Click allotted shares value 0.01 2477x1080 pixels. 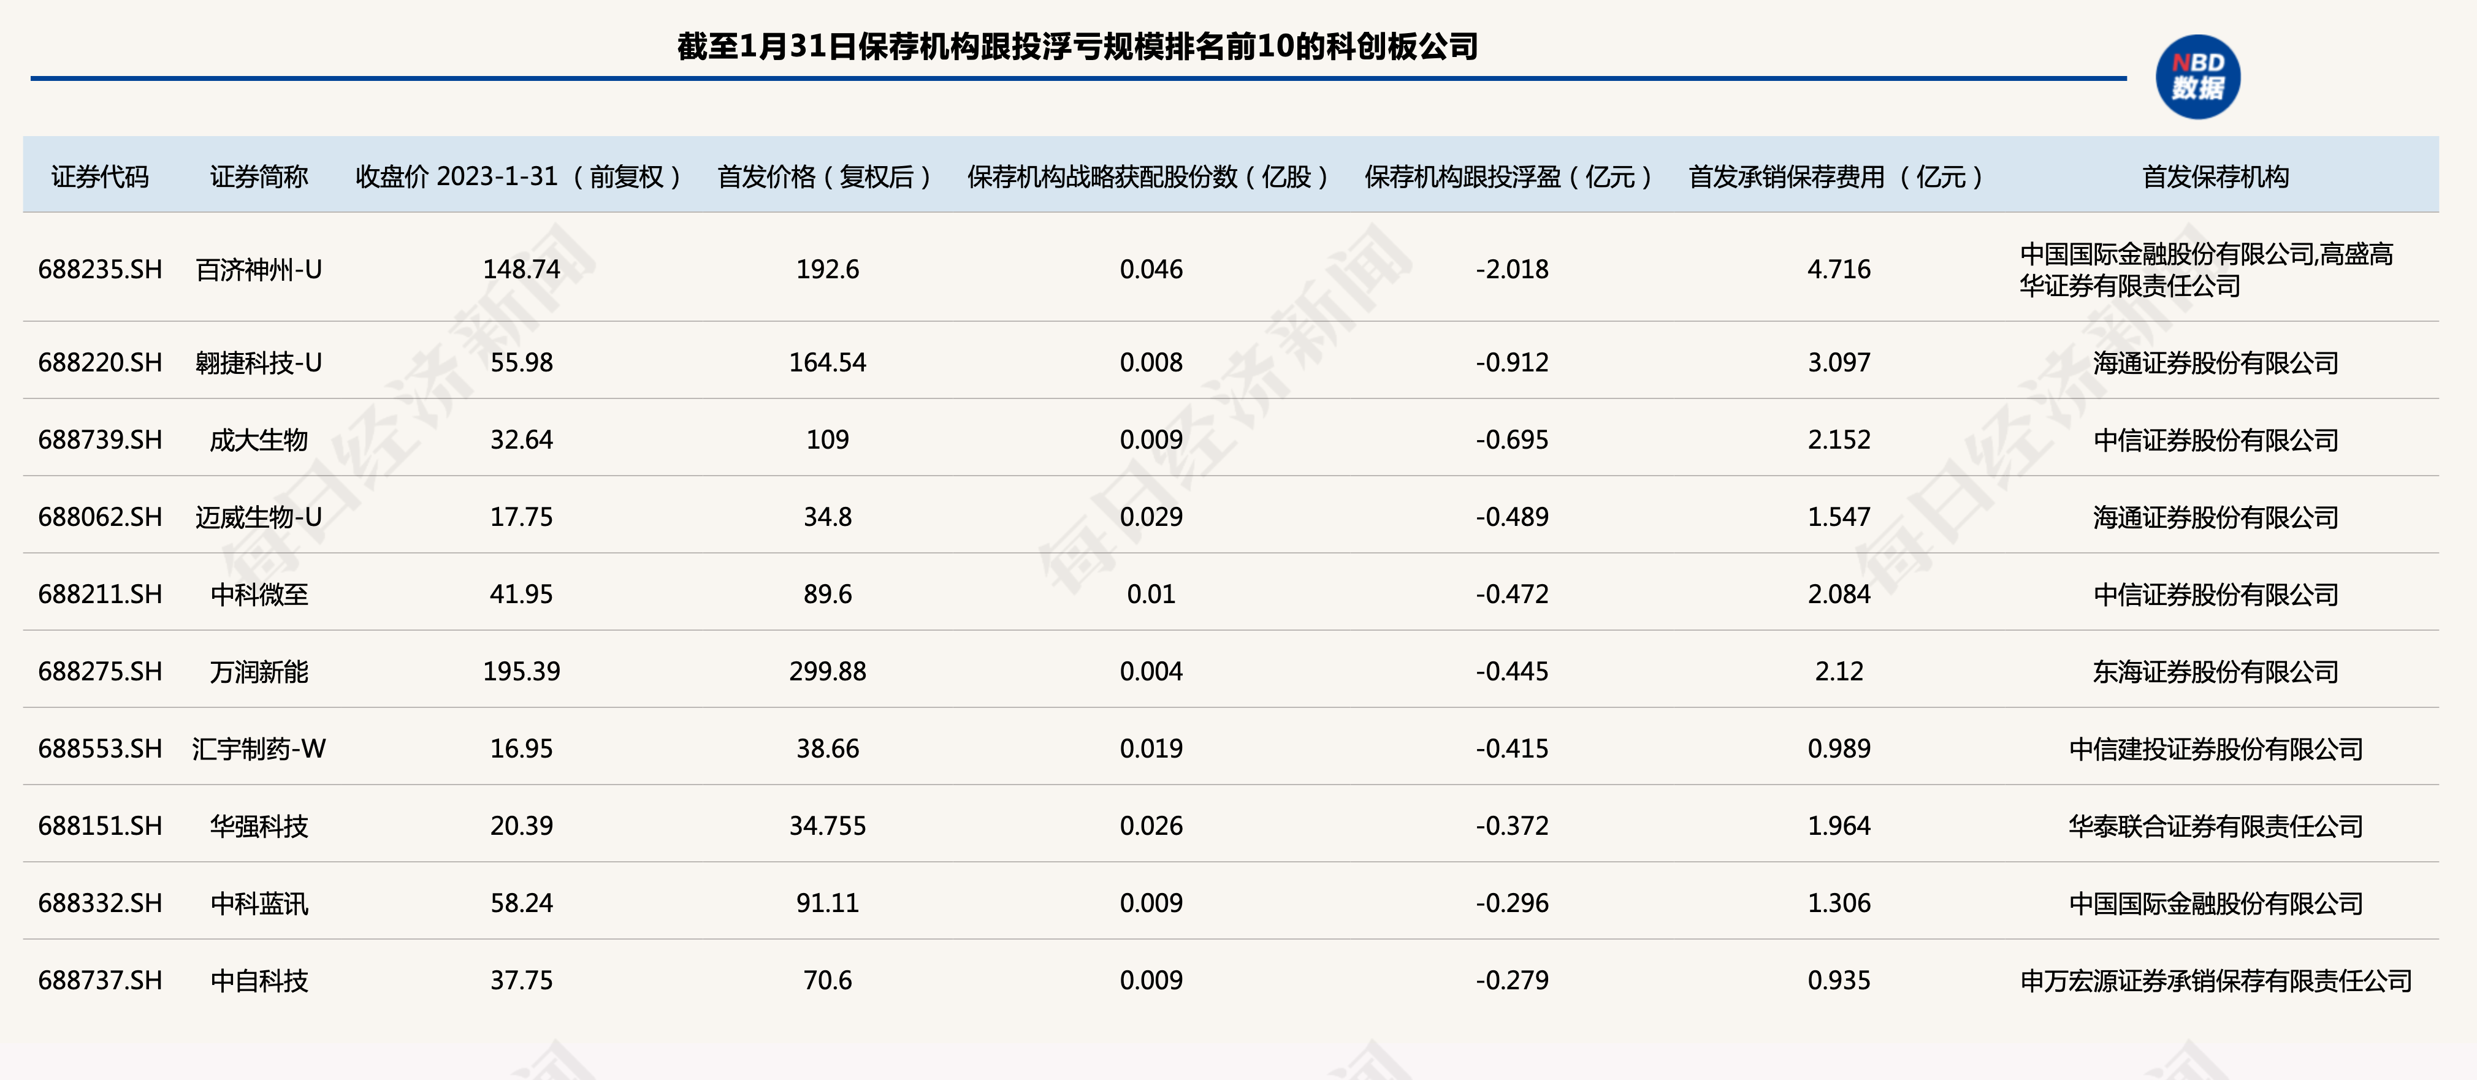[x=1151, y=595]
